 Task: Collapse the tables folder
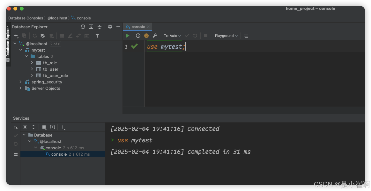click(x=26, y=56)
